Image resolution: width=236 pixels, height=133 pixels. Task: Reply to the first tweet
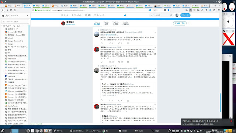(102, 44)
